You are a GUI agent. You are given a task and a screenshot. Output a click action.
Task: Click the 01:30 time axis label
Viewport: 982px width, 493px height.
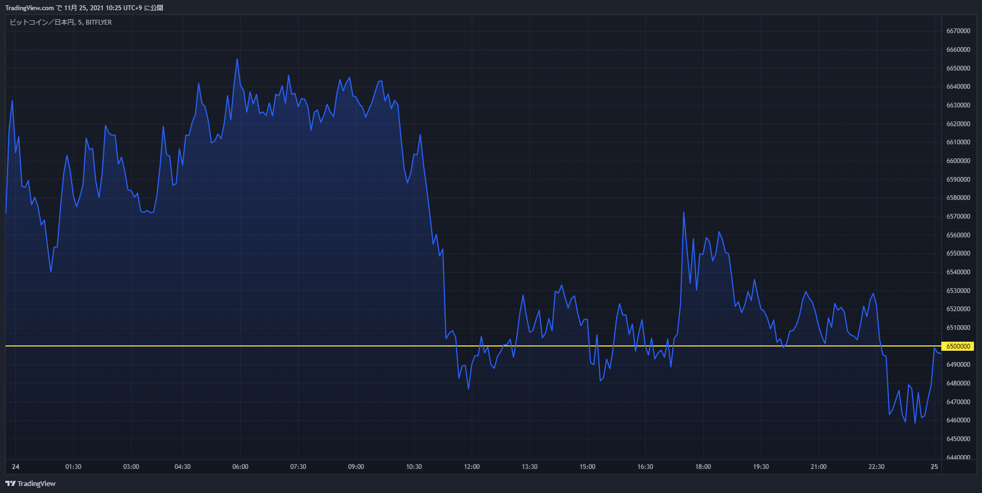point(73,467)
